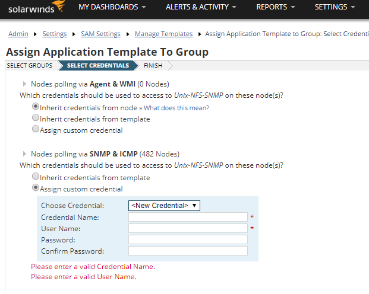Click the User Name input field

[x=188, y=228]
